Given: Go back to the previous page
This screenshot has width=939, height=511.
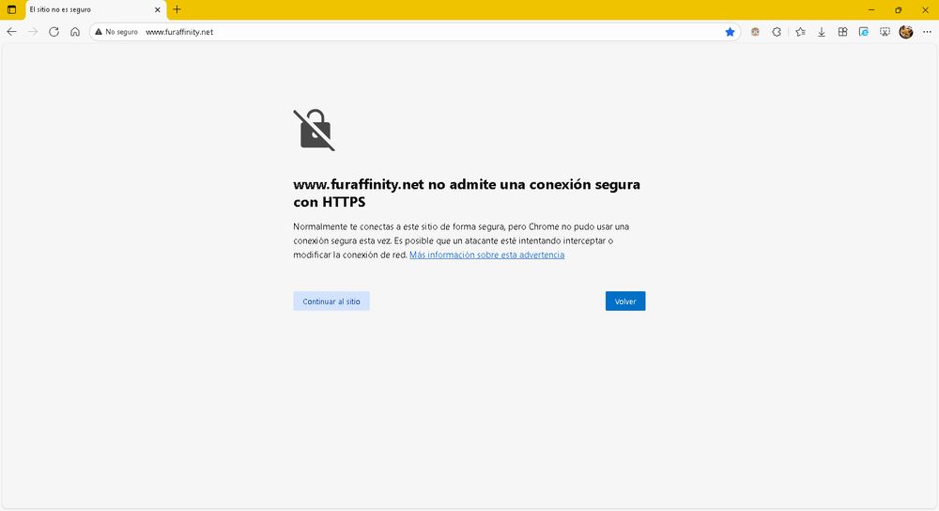Looking at the screenshot, I should coord(11,32).
